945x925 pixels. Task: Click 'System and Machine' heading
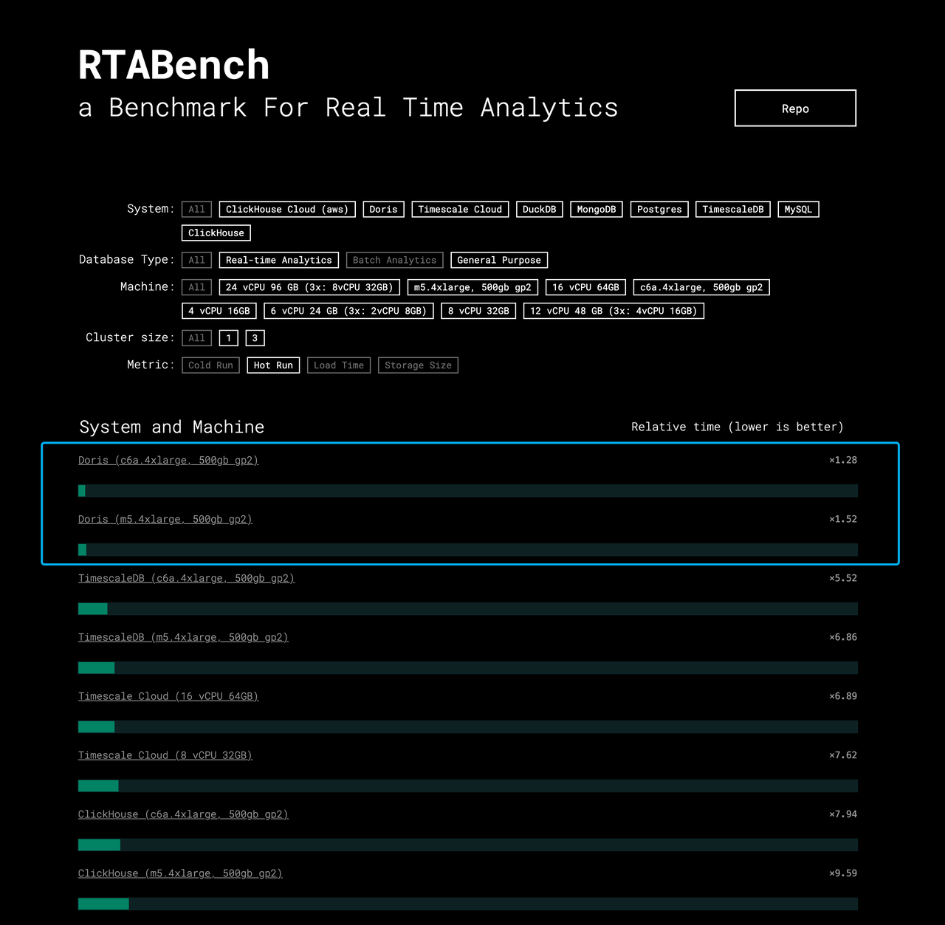coord(171,427)
